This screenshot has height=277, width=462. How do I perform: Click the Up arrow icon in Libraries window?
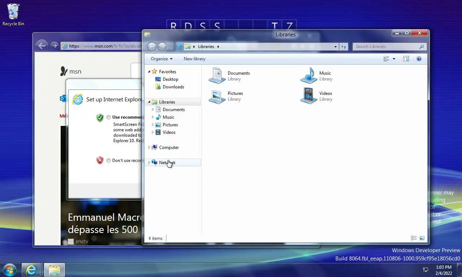(179, 47)
